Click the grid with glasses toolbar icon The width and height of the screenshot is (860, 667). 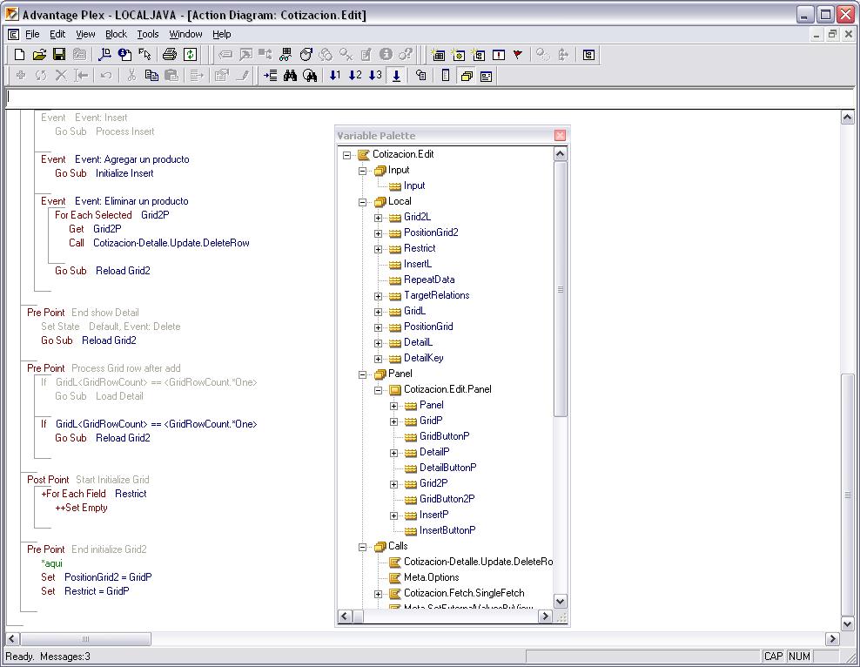click(286, 54)
